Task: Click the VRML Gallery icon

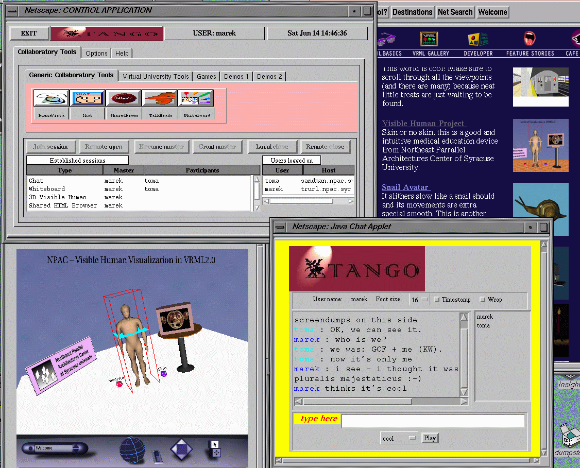Action: click(x=429, y=39)
